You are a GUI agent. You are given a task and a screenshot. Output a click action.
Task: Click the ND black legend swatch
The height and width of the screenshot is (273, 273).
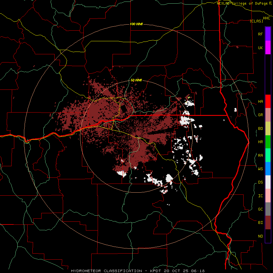(268, 236)
